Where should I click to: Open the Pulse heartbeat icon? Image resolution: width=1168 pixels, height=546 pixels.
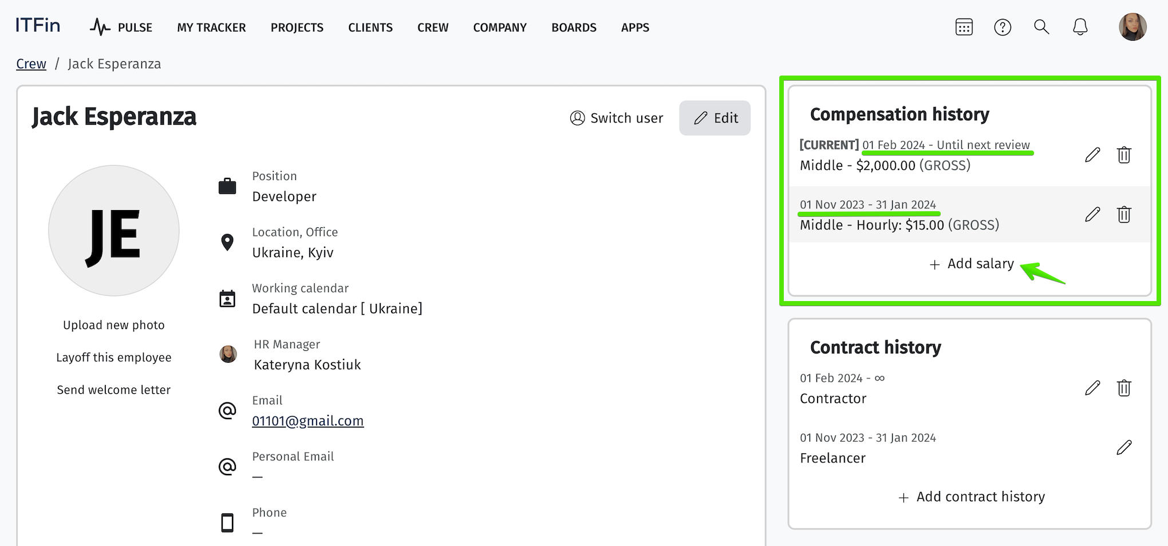coord(100,27)
